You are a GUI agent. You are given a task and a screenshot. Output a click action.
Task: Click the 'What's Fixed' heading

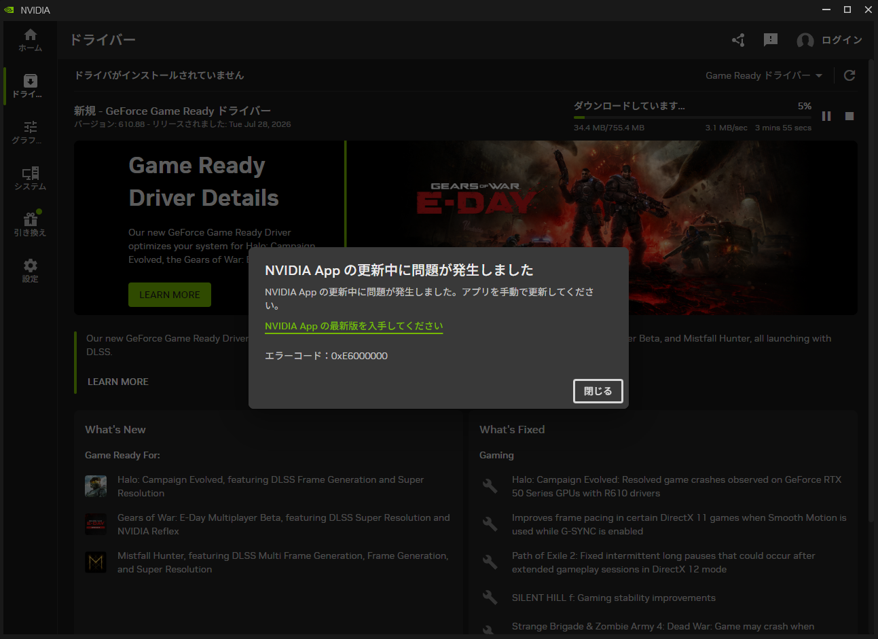click(512, 429)
